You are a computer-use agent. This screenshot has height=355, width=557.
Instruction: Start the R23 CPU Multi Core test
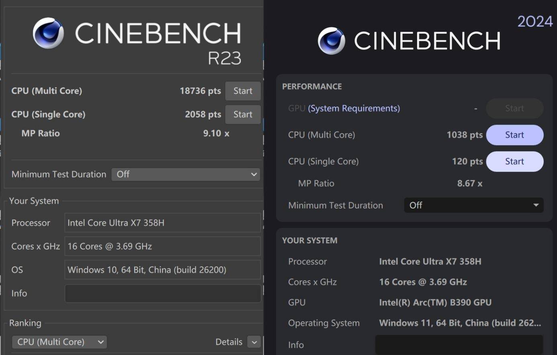(243, 91)
